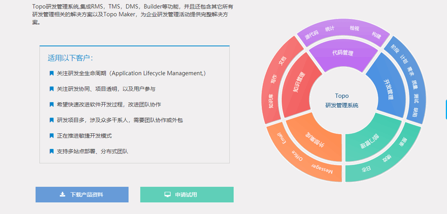Click the monitor icon on 申请试用 button

(x=167, y=195)
